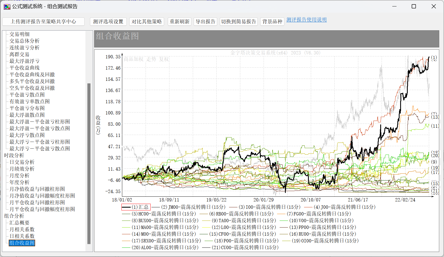Viewport: 444px width, 257px height.
Task: Click 上传测评报告至策略共享中心 button
Action: [43, 22]
